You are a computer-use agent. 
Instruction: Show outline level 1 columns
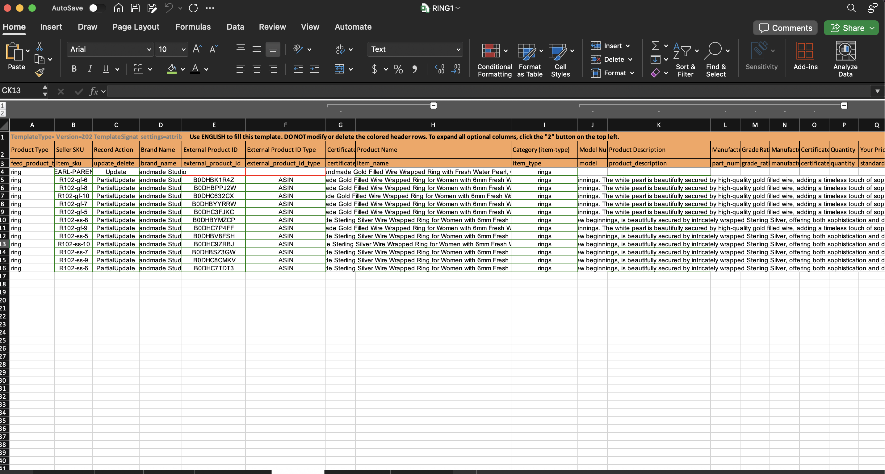[3, 106]
